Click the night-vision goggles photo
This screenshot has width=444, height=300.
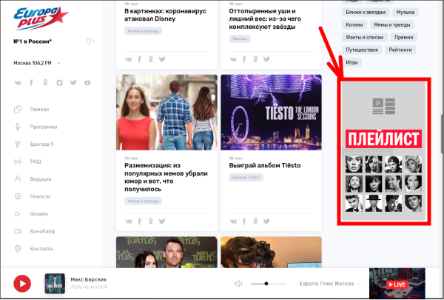point(271,252)
